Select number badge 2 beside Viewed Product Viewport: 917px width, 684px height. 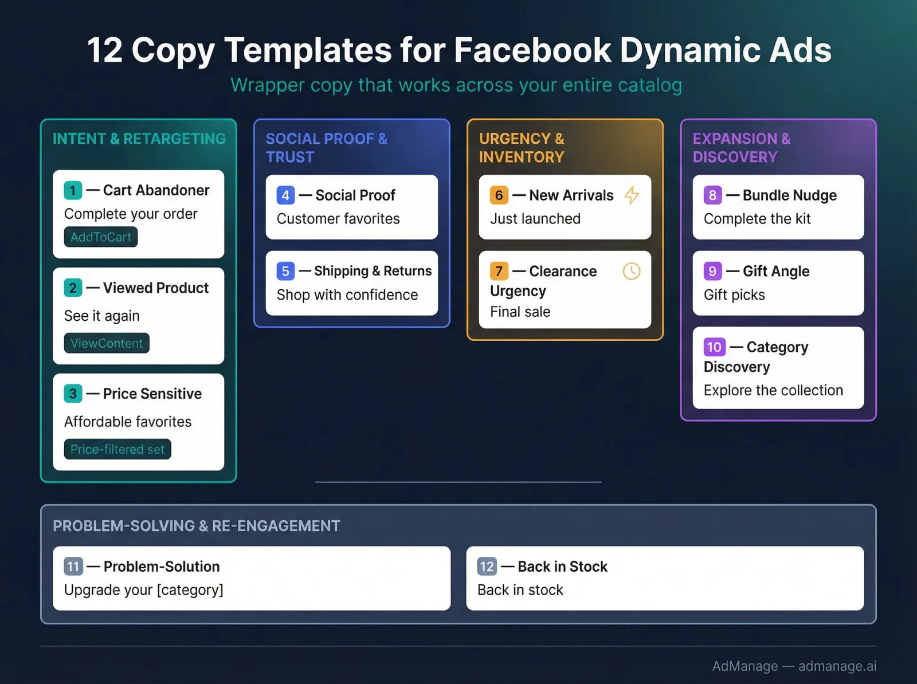(73, 288)
